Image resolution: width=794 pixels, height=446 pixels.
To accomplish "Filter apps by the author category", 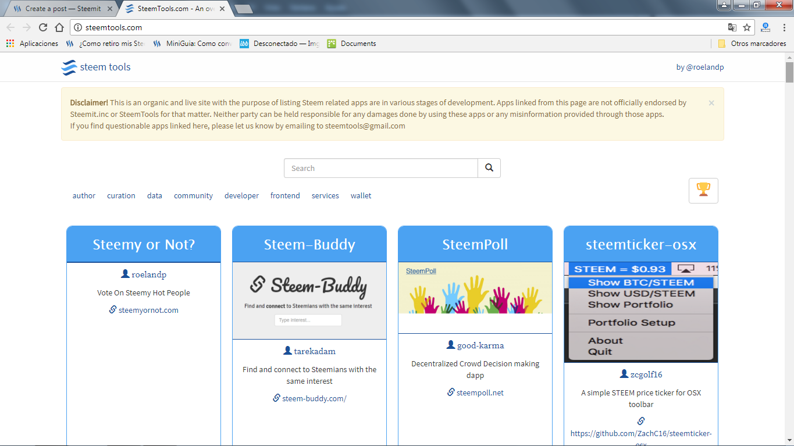I will pyautogui.click(x=84, y=196).
